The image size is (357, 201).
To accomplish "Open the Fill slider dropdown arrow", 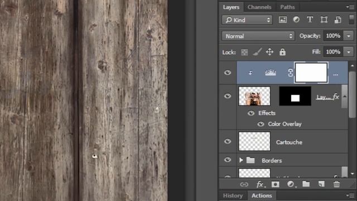I will 348,52.
